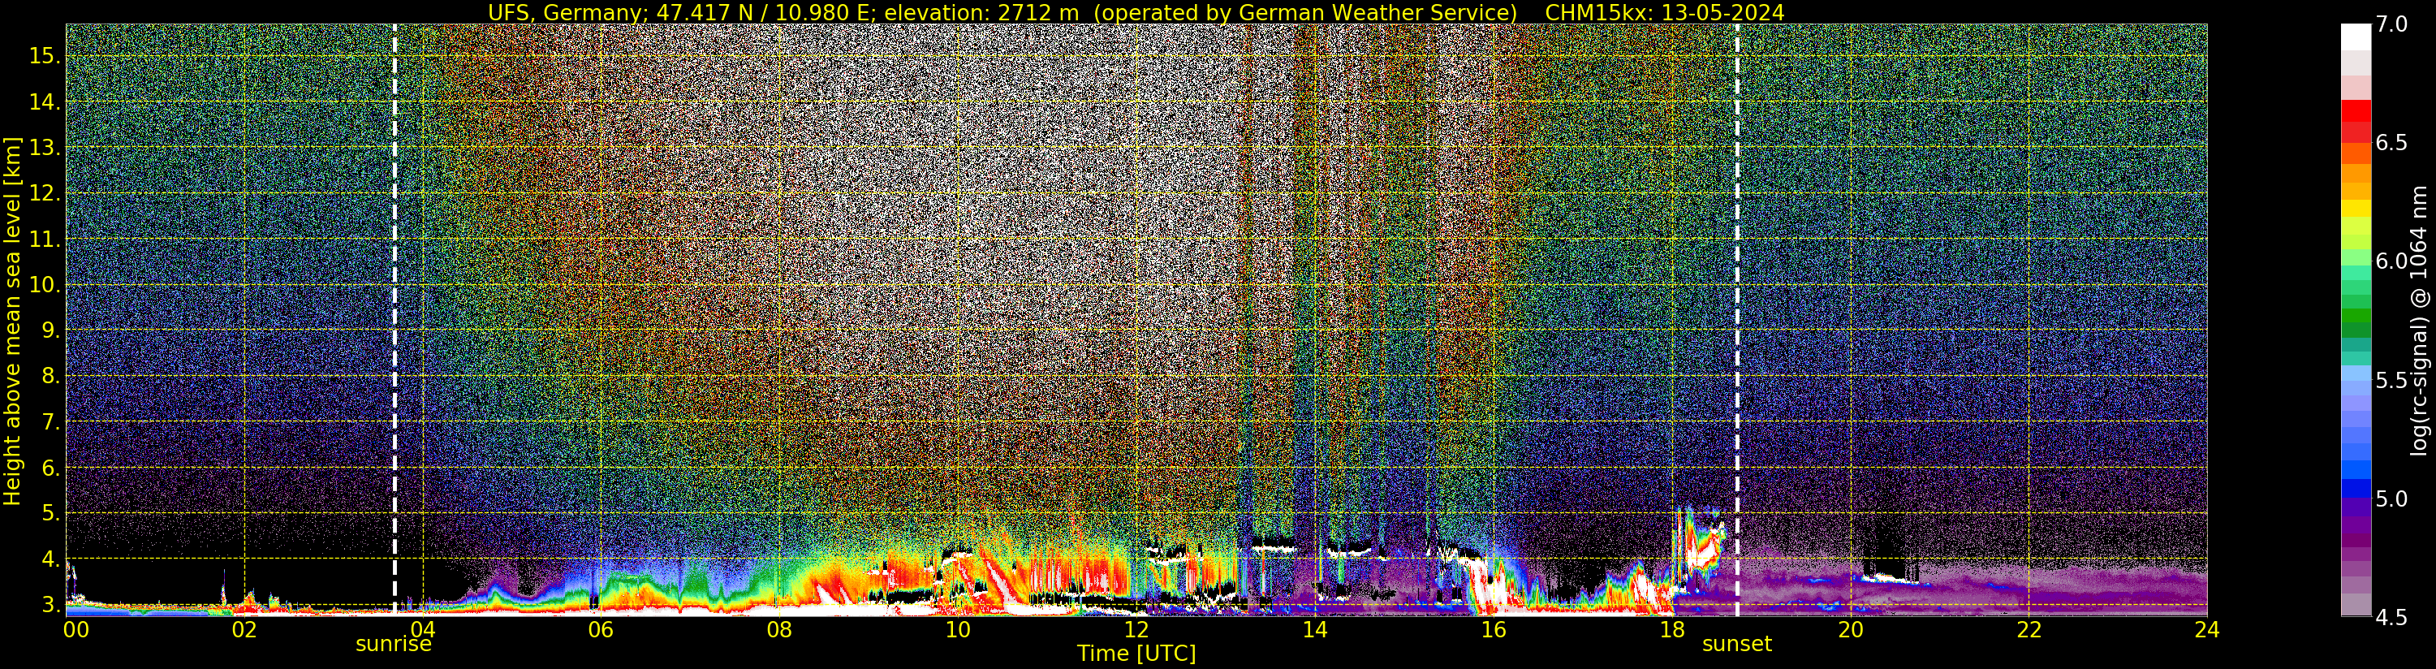Click the time axis tick "02"
2436x669 pixels.
tap(244, 629)
